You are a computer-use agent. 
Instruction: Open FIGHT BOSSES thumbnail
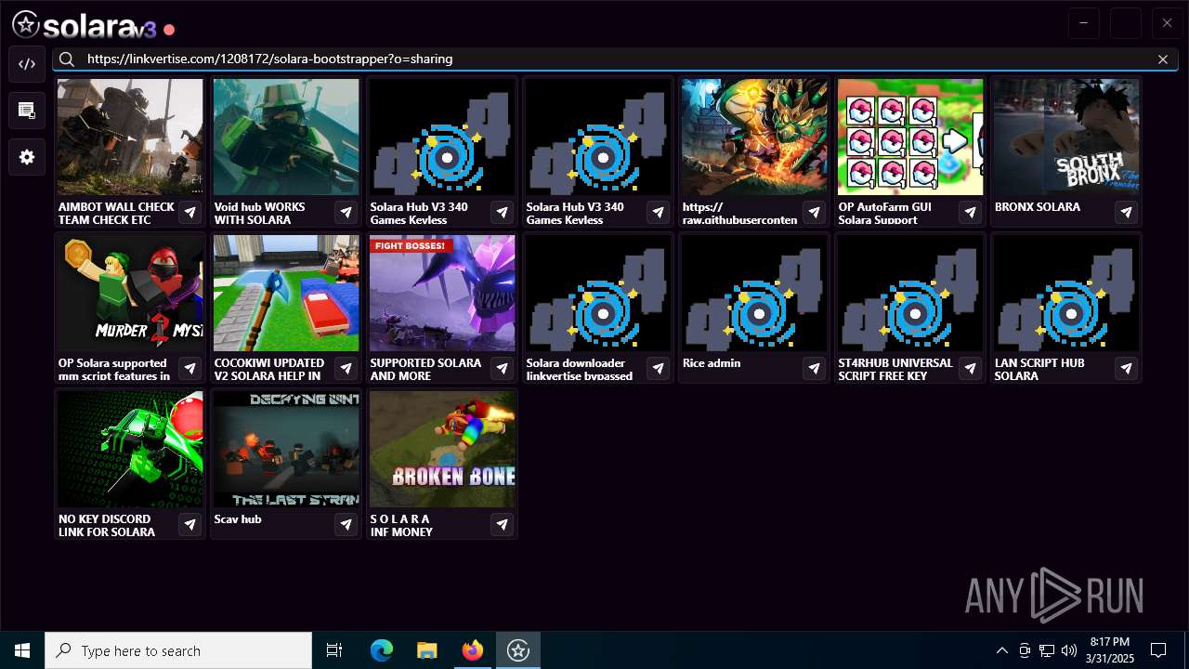(442, 293)
